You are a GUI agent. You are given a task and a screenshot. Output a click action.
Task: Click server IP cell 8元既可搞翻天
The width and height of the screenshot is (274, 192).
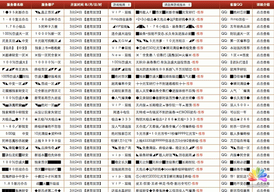pyautogui.click(x=48, y=41)
